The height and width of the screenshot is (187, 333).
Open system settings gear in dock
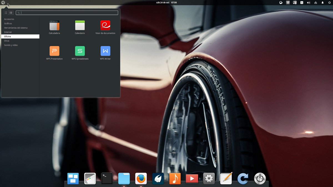(x=209, y=178)
